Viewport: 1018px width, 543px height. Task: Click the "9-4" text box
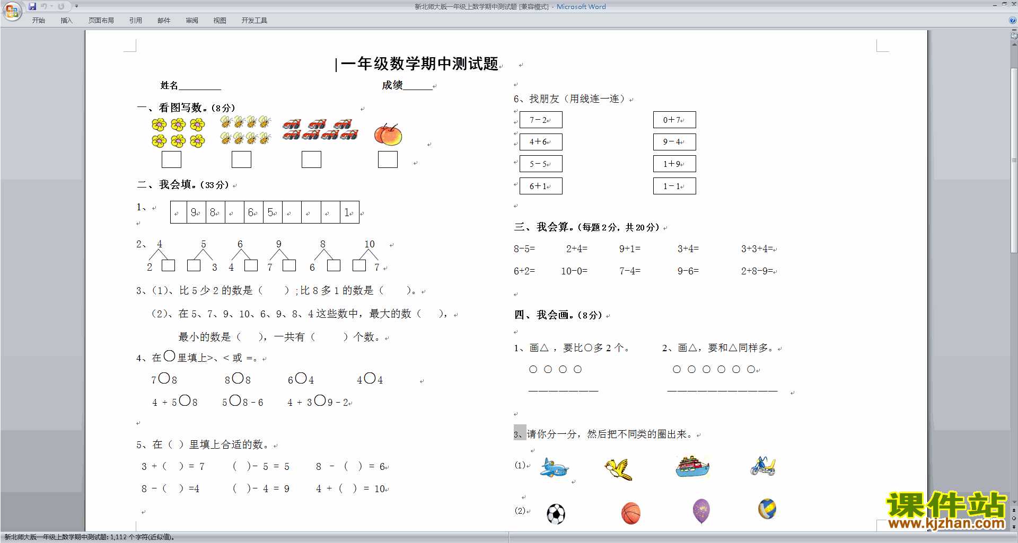pos(674,142)
